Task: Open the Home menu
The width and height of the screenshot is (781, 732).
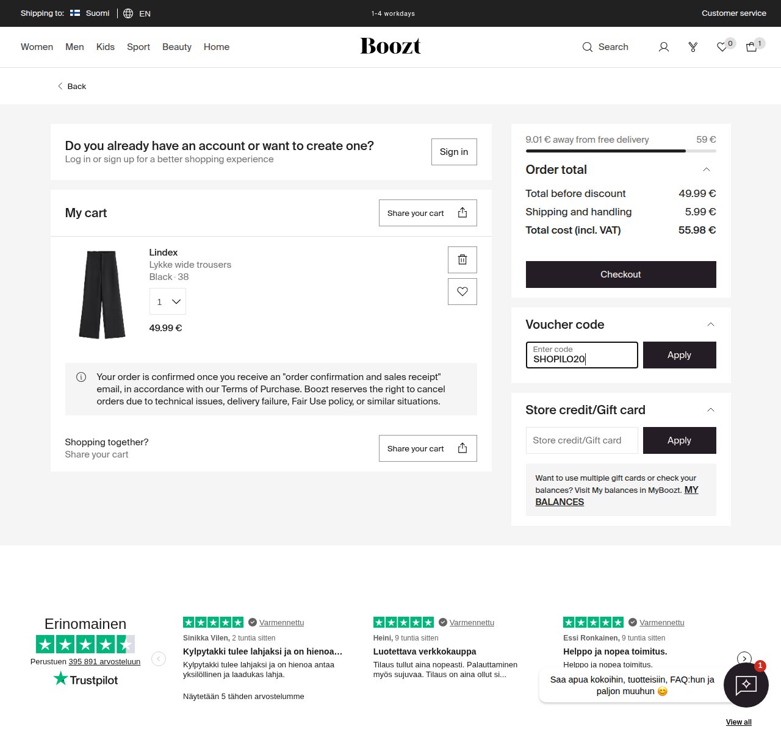Action: click(x=217, y=47)
